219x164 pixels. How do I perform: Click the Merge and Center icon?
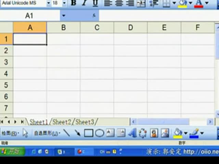point(141,3)
